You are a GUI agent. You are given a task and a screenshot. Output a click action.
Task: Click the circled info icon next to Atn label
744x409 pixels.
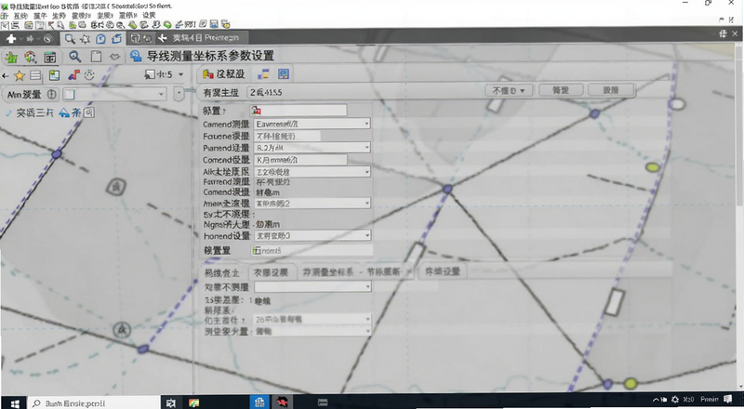point(52,94)
